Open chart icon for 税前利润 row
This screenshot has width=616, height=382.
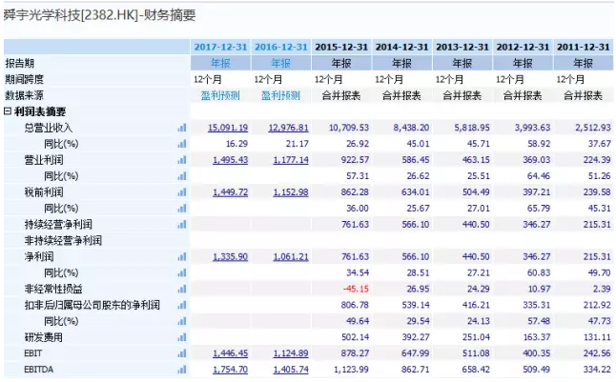tap(182, 192)
